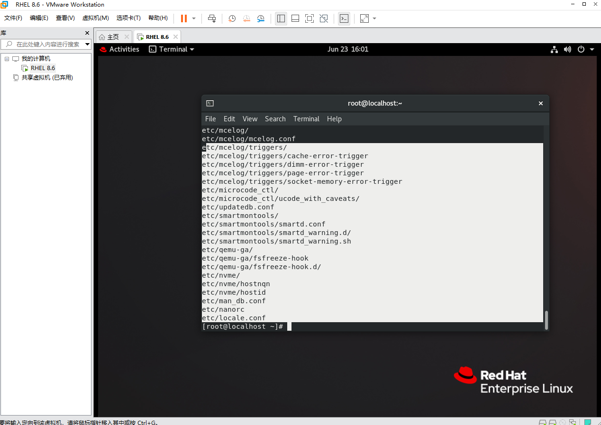Viewport: 601px width, 425px height.
Task: Click the line etc/nvme/hostnqn
Action: click(x=236, y=284)
